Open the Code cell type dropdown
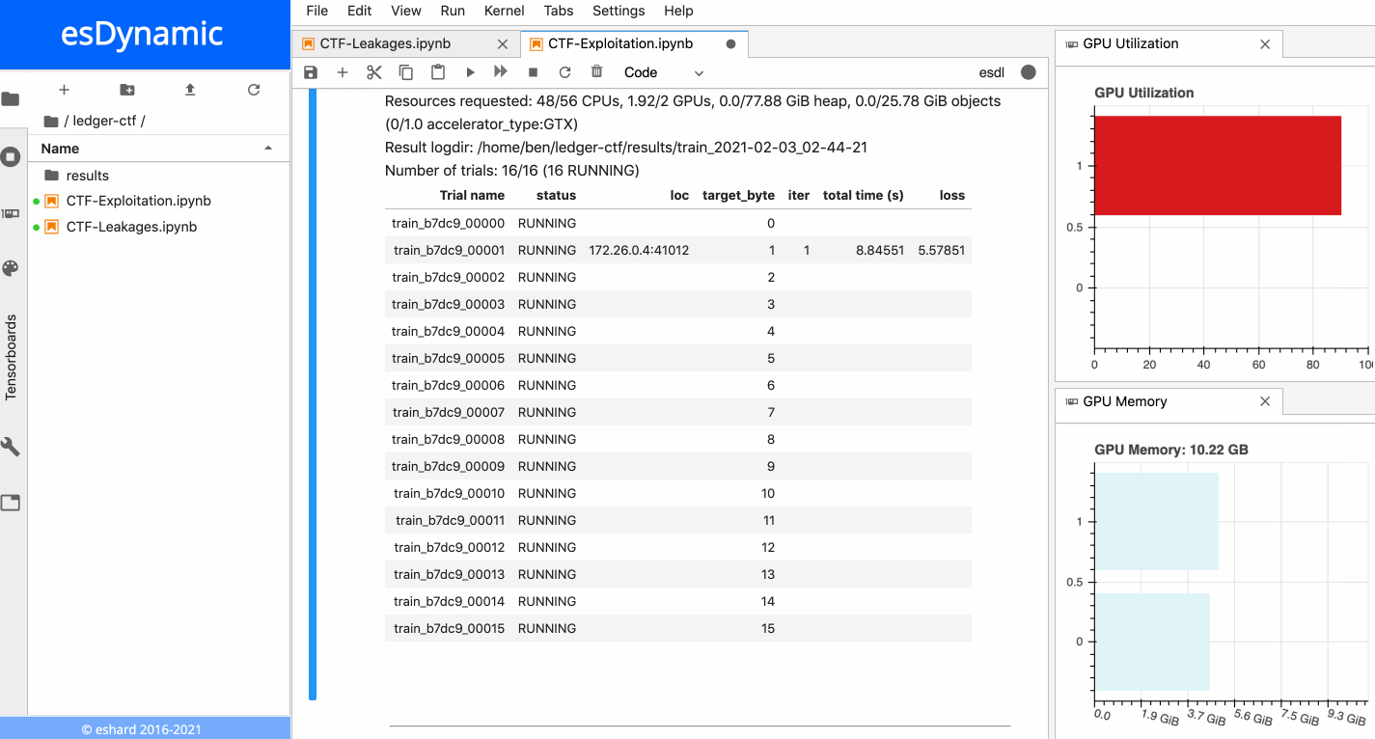The width and height of the screenshot is (1375, 739). click(664, 71)
